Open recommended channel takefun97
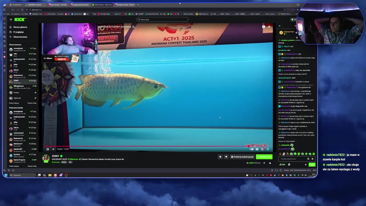 pyautogui.click(x=23, y=150)
